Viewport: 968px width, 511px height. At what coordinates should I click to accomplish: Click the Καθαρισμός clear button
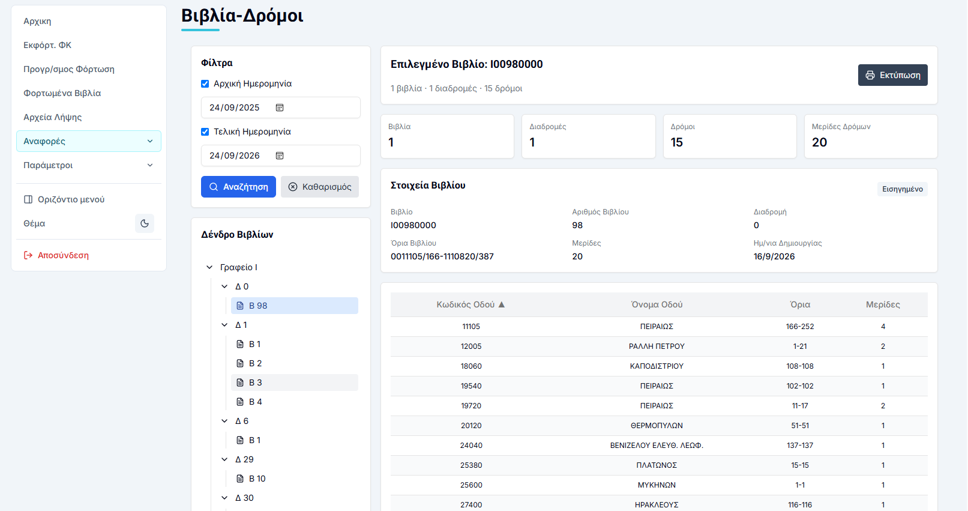tap(320, 187)
